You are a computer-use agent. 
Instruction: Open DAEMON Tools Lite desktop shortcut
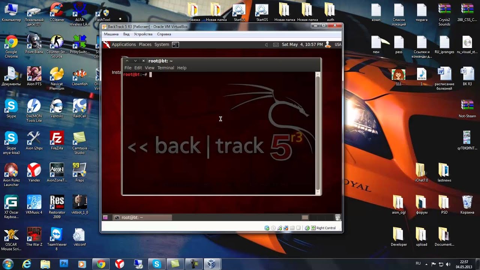34,111
